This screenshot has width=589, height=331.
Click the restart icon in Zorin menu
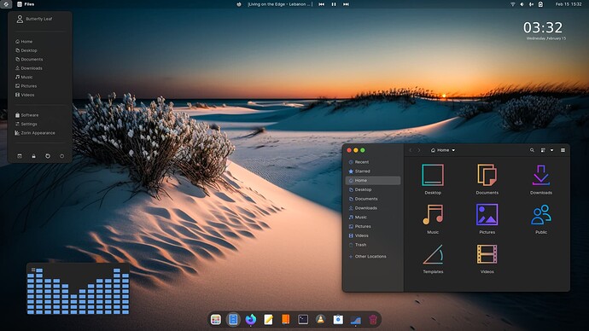(48, 156)
